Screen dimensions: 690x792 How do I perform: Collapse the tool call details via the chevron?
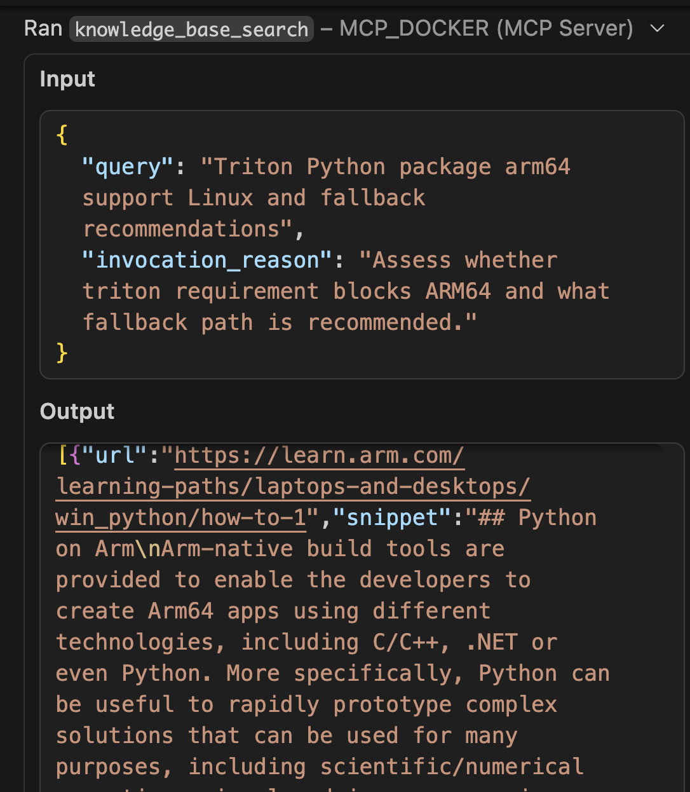(x=658, y=28)
